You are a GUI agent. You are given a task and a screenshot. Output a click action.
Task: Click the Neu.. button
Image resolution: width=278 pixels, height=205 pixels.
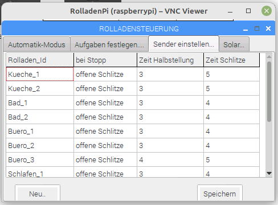tap(38, 193)
